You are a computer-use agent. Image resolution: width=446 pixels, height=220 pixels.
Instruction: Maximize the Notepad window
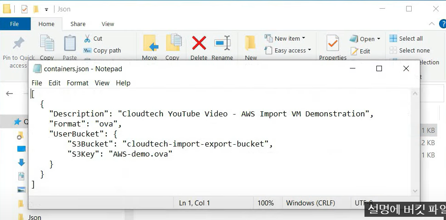(379, 68)
